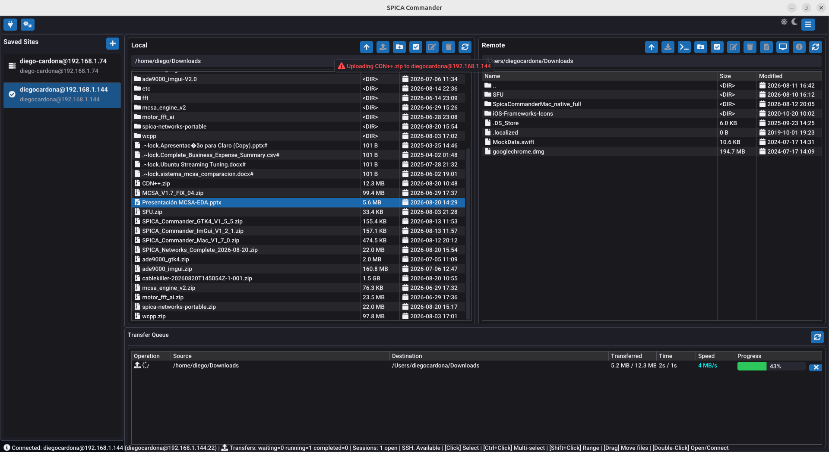Select Presentación MCSA-EDA.pptx row
Screen dimensions: 829x452
298,202
